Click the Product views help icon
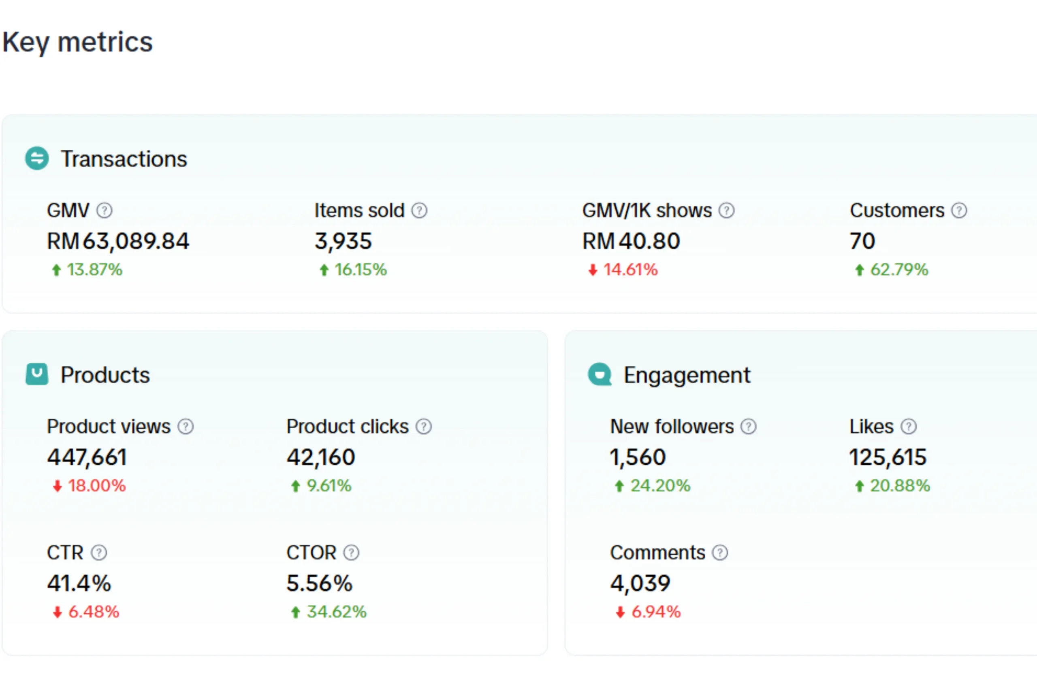This screenshot has height=691, width=1037. 185,427
